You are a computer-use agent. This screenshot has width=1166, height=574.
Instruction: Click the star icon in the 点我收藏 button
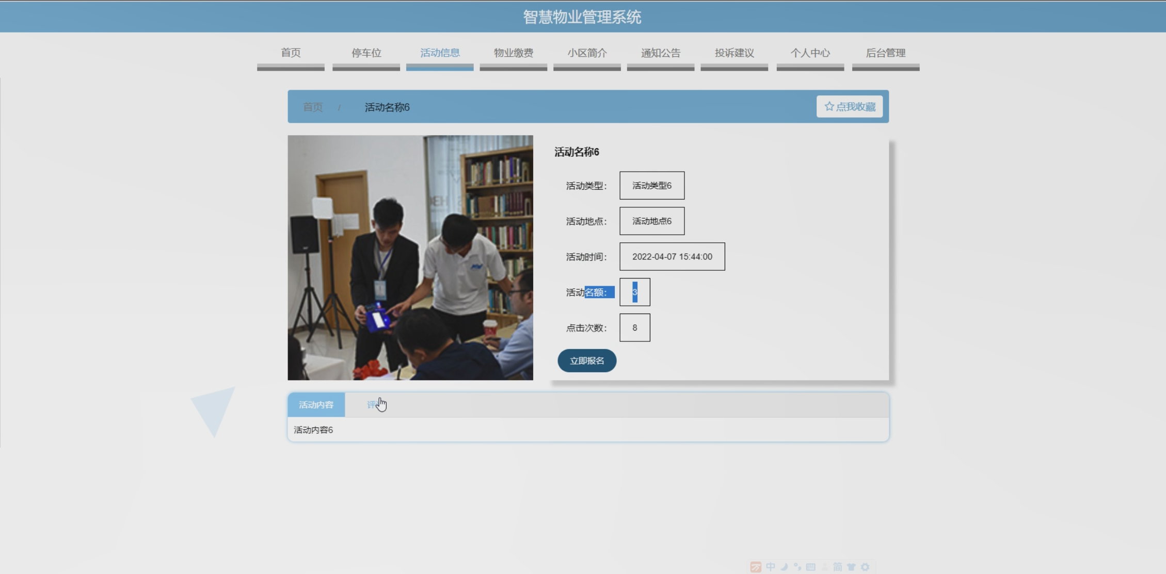click(x=829, y=107)
